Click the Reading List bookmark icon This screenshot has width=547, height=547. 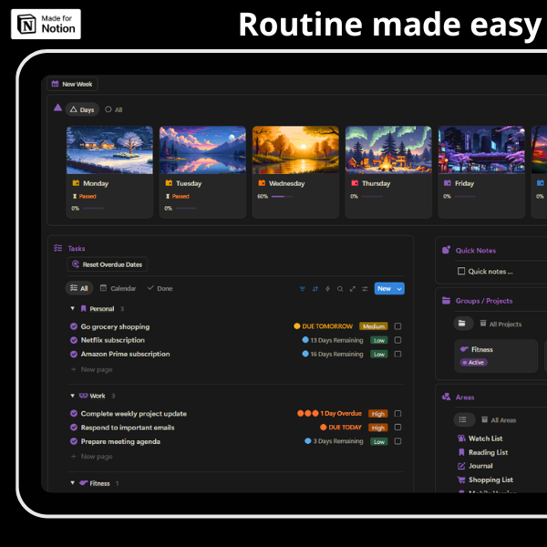coord(461,452)
